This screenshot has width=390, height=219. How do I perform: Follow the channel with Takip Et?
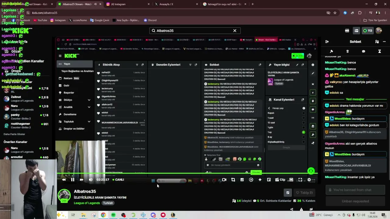point(304,193)
